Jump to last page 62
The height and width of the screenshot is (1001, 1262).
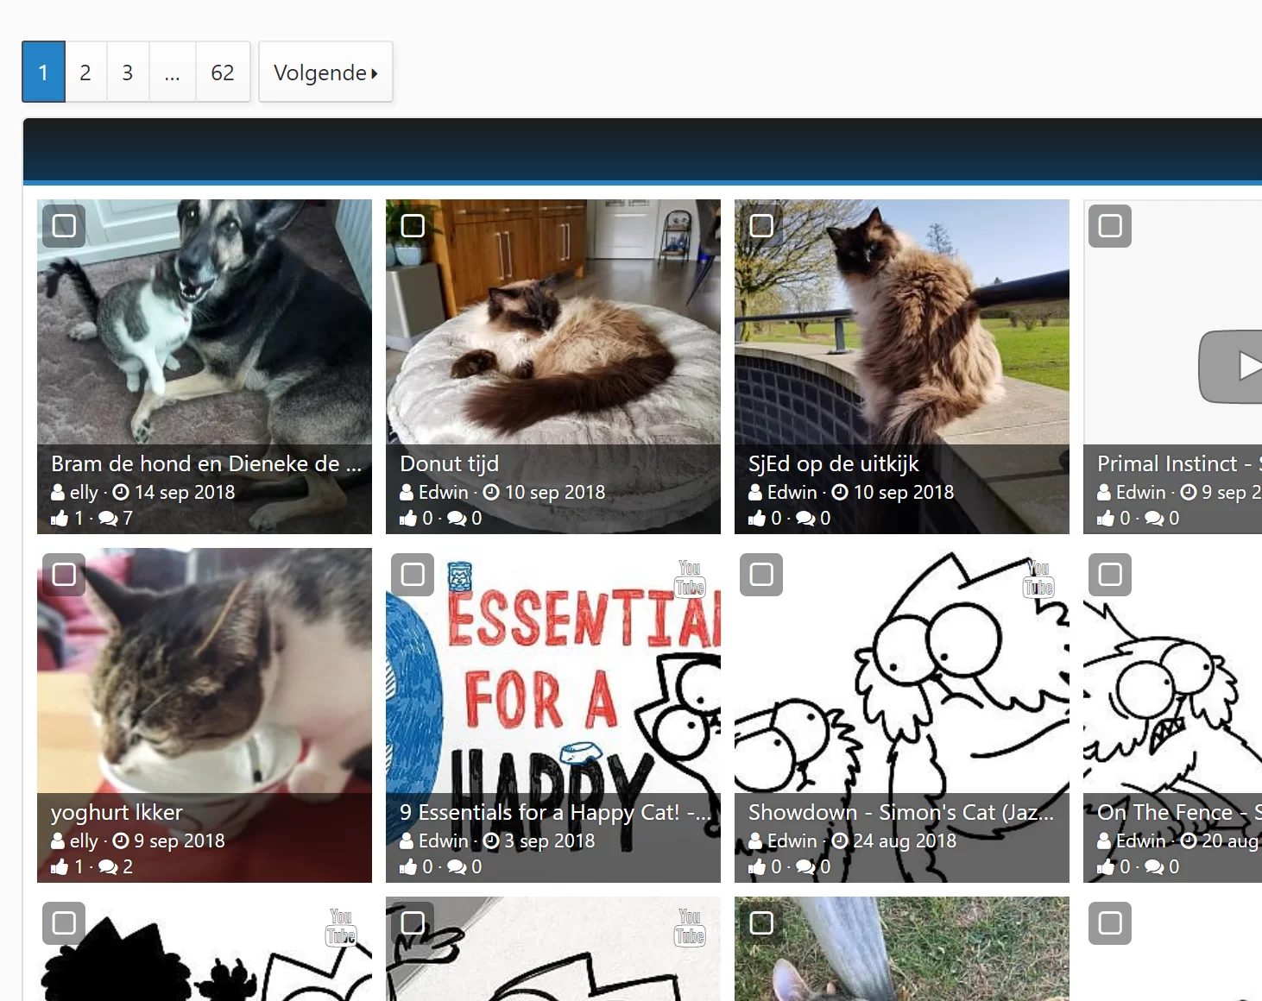(223, 72)
